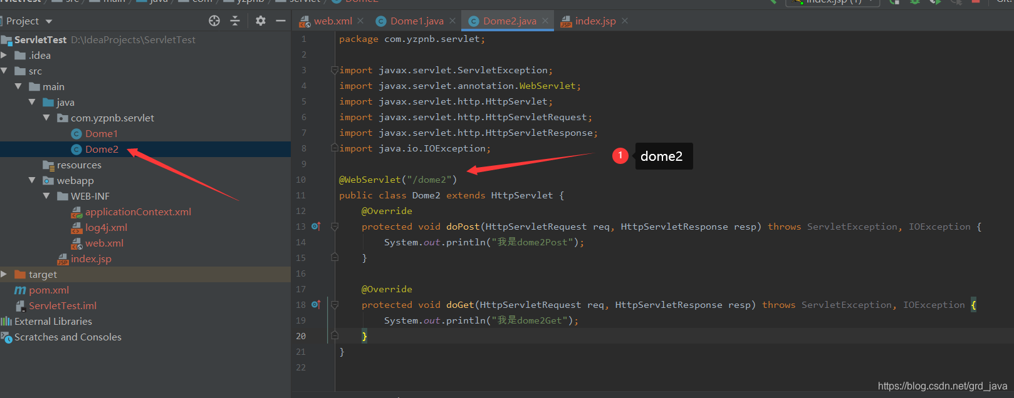Select ServletTest.iml file
The height and width of the screenshot is (398, 1014).
[x=63, y=305]
